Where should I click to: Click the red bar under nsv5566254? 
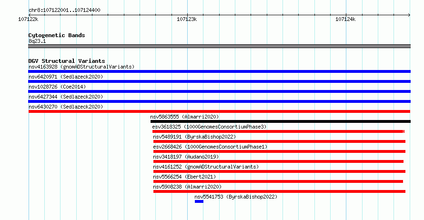click(x=278, y=181)
